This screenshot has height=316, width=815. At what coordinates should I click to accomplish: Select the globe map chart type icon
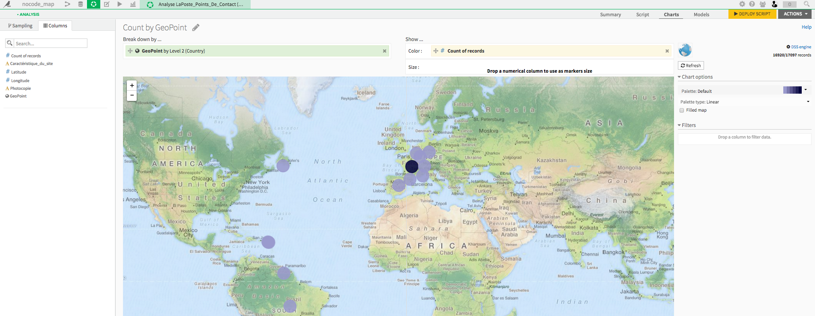[685, 50]
